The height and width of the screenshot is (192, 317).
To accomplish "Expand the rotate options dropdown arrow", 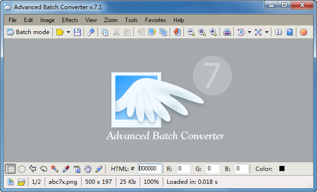I will click(249, 32).
